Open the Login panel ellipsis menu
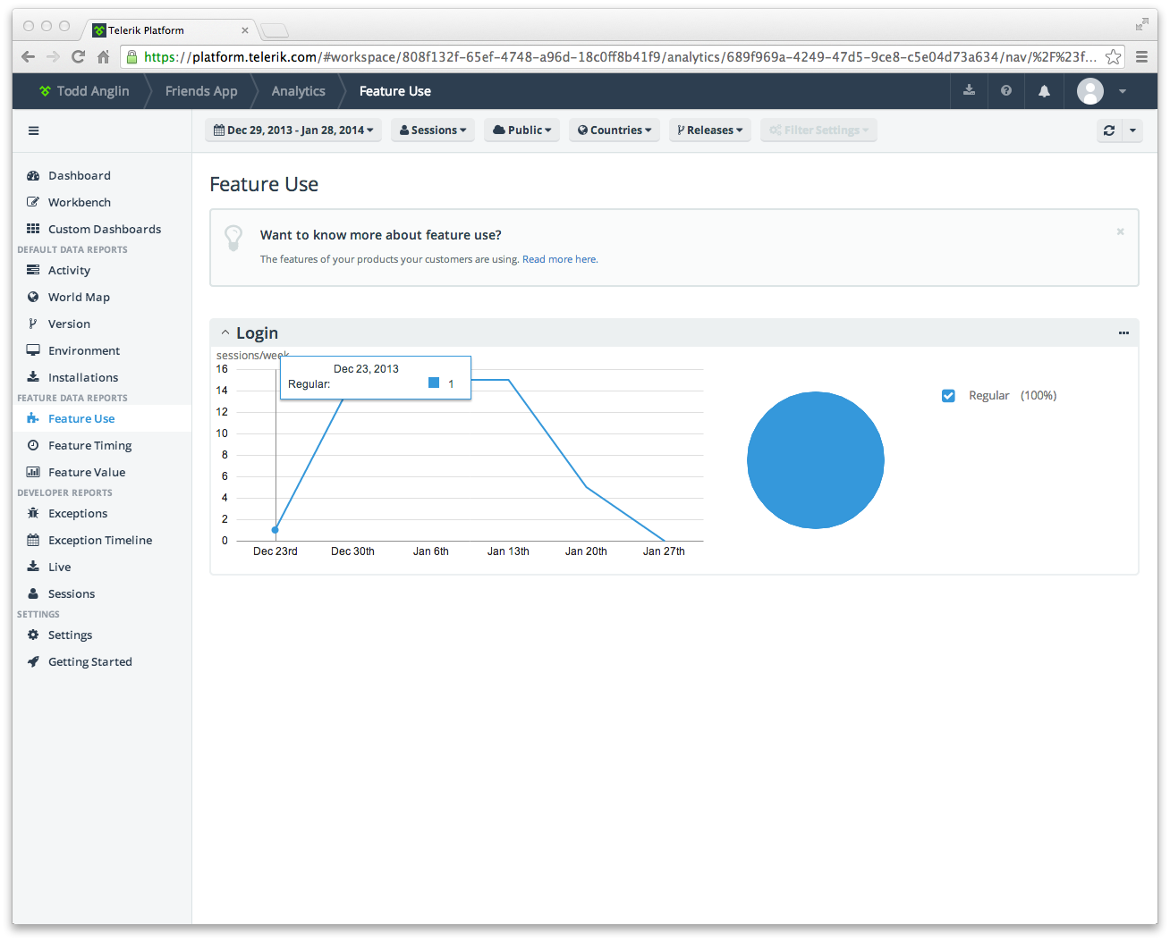The width and height of the screenshot is (1170, 942). (x=1123, y=333)
